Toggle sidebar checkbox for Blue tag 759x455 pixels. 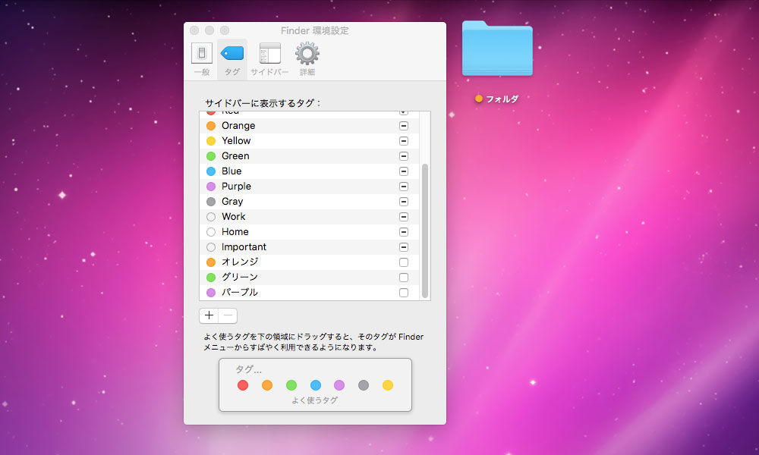404,171
